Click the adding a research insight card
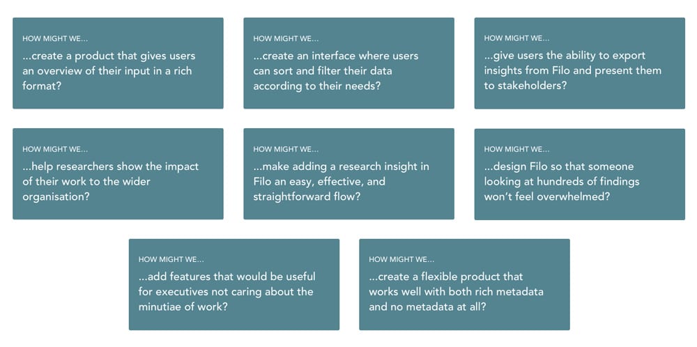Image resolution: width=697 pixels, height=347 pixels. [x=349, y=173]
